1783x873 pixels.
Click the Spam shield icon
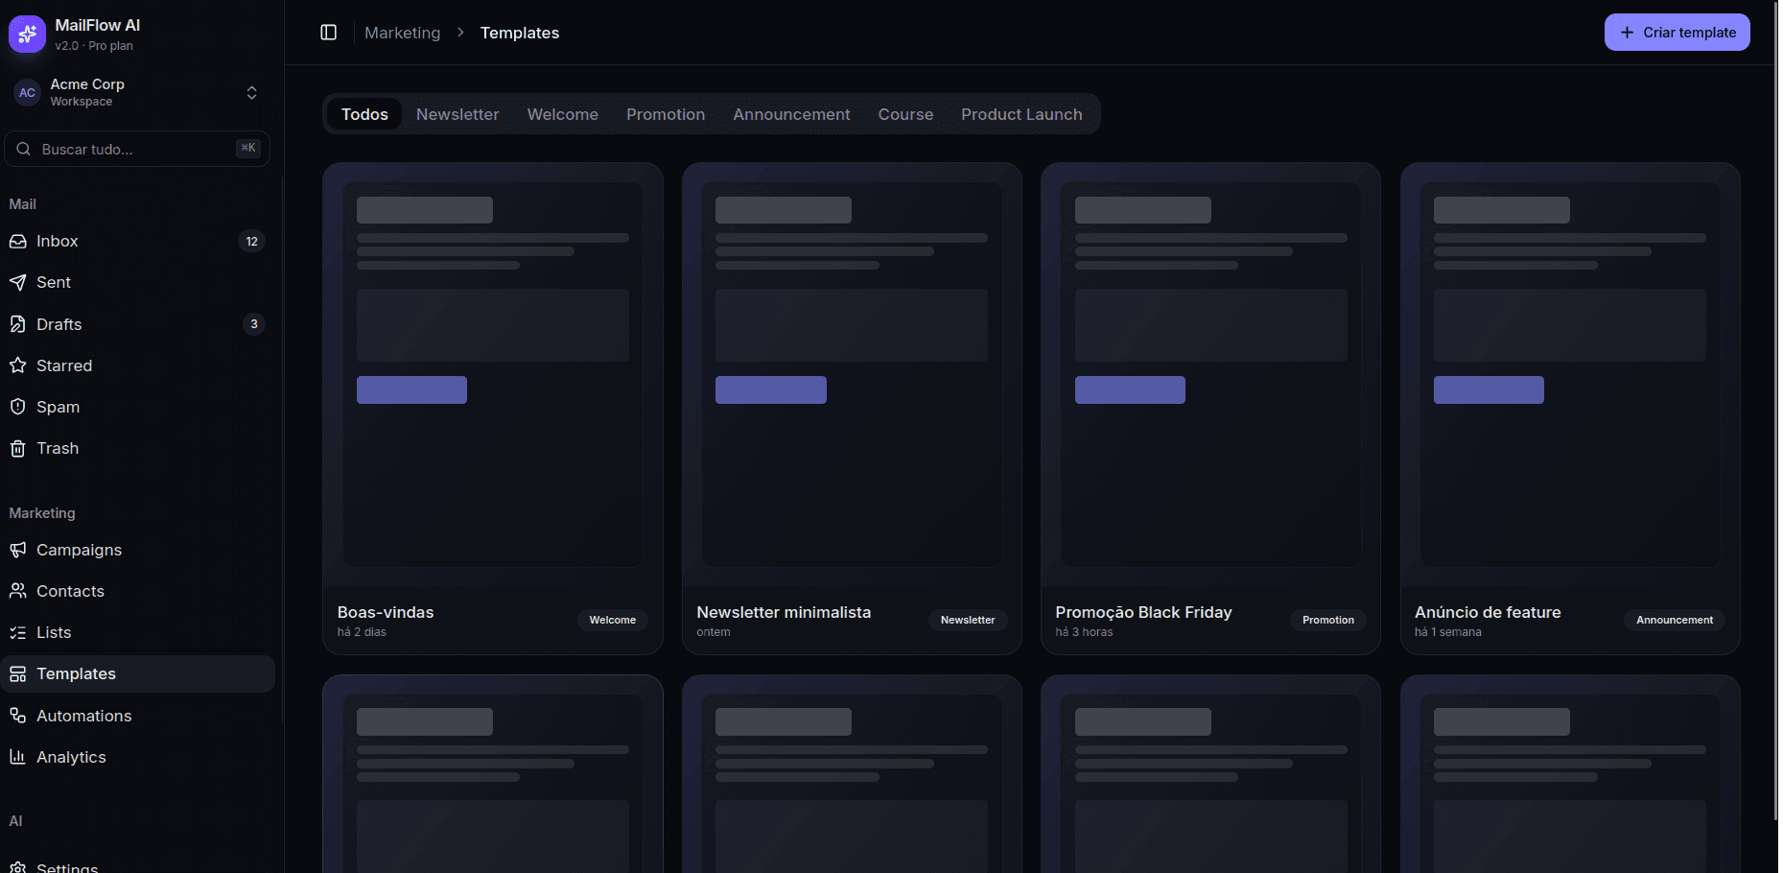(x=18, y=407)
